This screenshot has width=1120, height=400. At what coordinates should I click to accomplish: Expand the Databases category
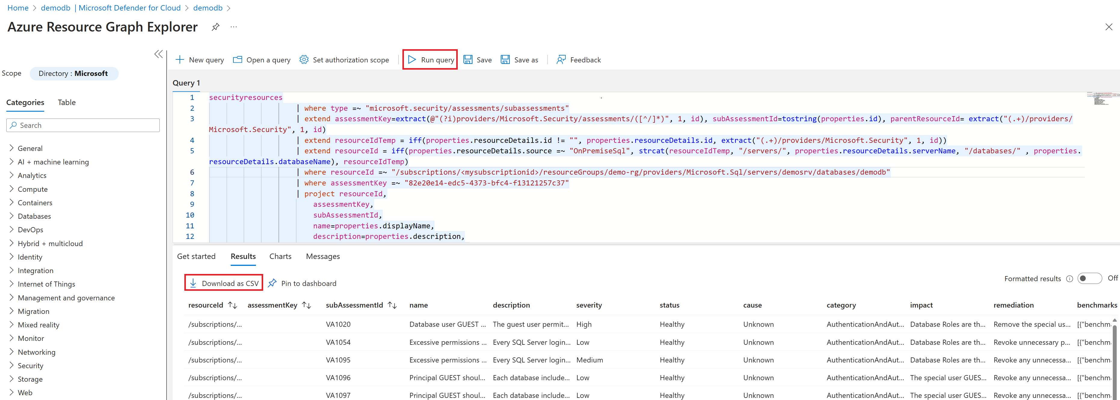(11, 216)
